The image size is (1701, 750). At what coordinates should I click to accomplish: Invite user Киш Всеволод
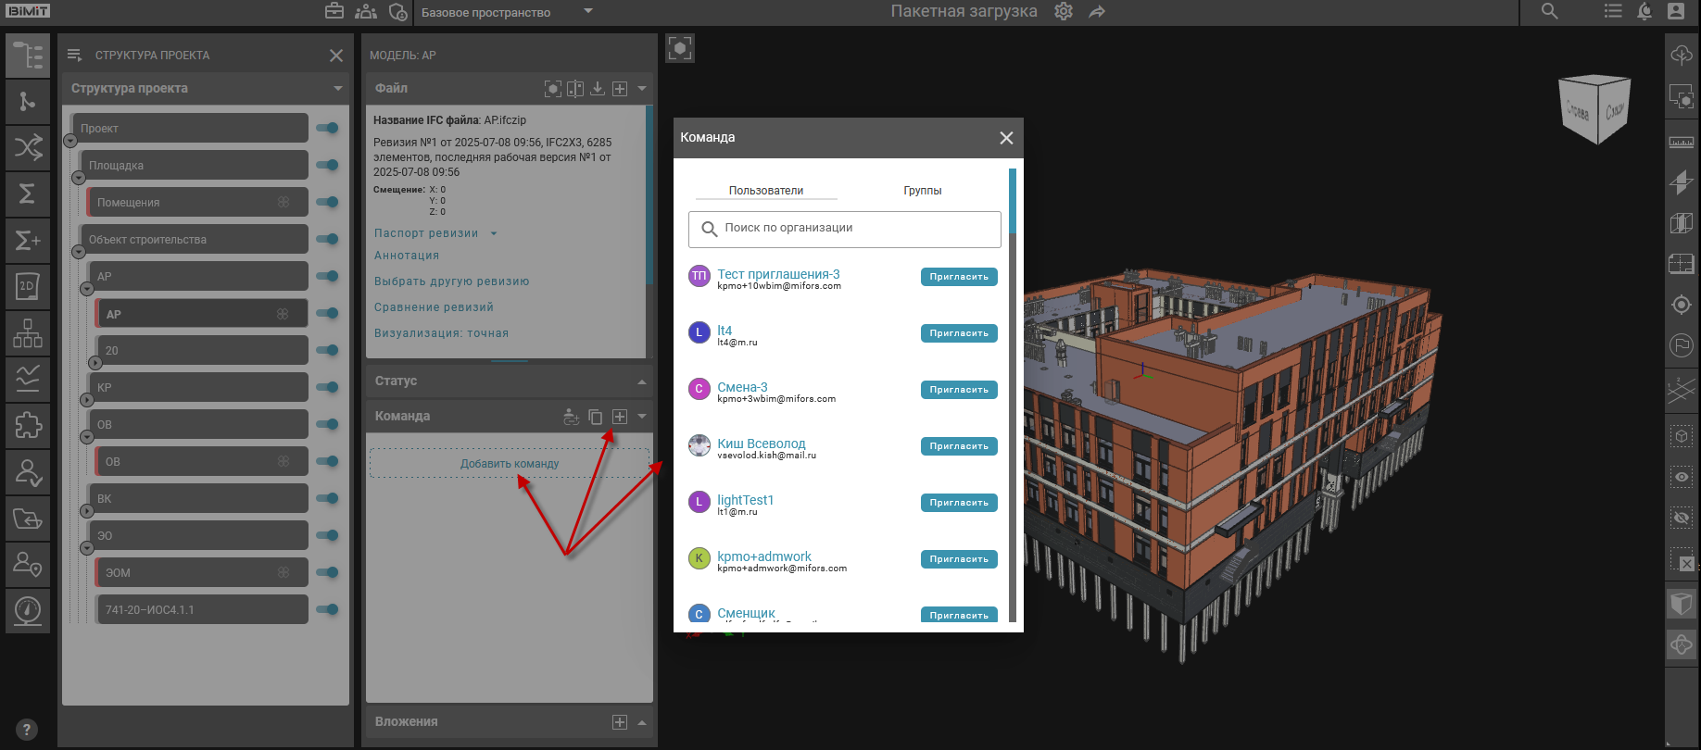(x=958, y=446)
